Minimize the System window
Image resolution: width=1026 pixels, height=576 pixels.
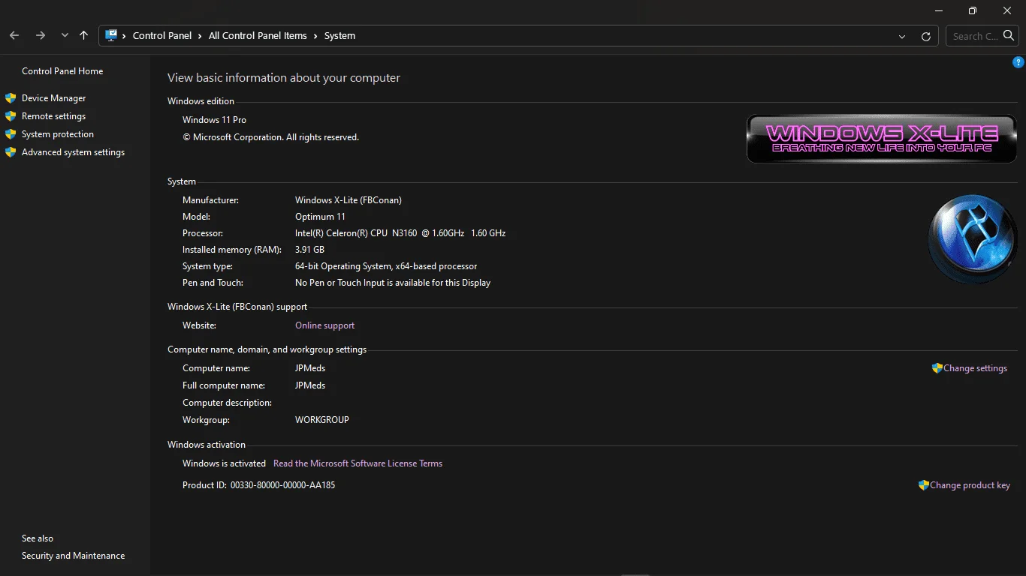tap(939, 10)
